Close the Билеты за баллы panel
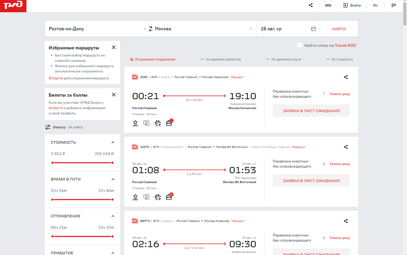 (114, 94)
